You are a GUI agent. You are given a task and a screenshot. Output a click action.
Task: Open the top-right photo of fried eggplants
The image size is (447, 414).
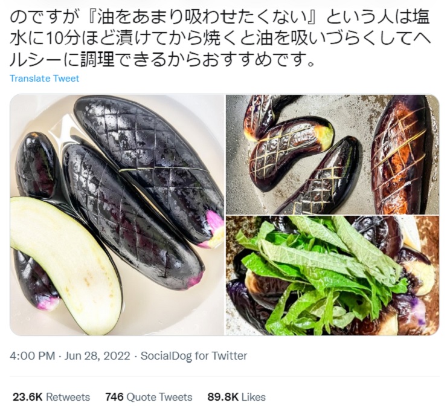[x=332, y=154]
